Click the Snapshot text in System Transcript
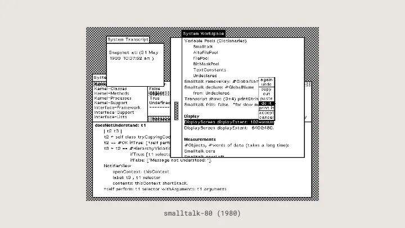The width and height of the screenshot is (405, 228). pos(133,55)
